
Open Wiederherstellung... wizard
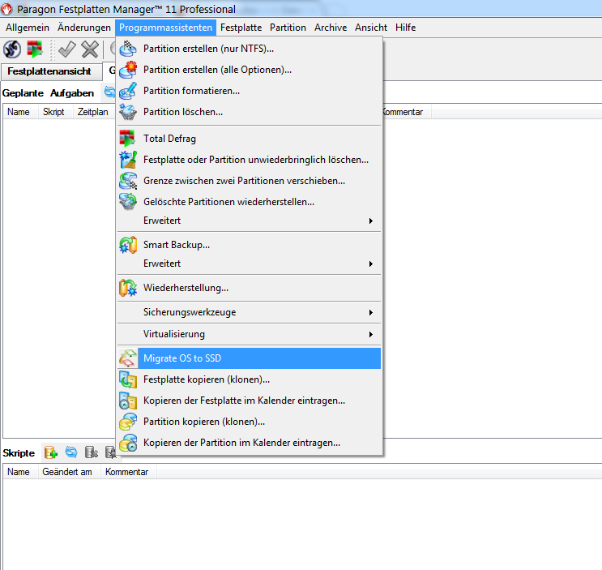coord(250,288)
